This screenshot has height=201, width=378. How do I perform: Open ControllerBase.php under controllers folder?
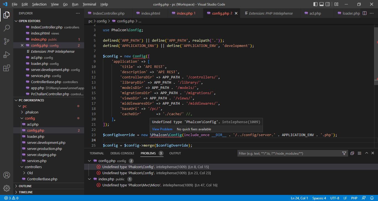[49, 179]
